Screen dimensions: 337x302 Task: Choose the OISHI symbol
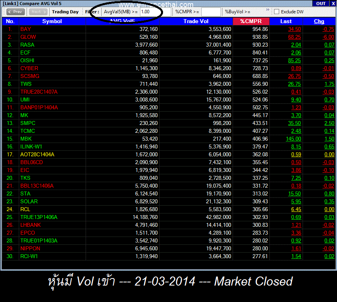pos(27,60)
